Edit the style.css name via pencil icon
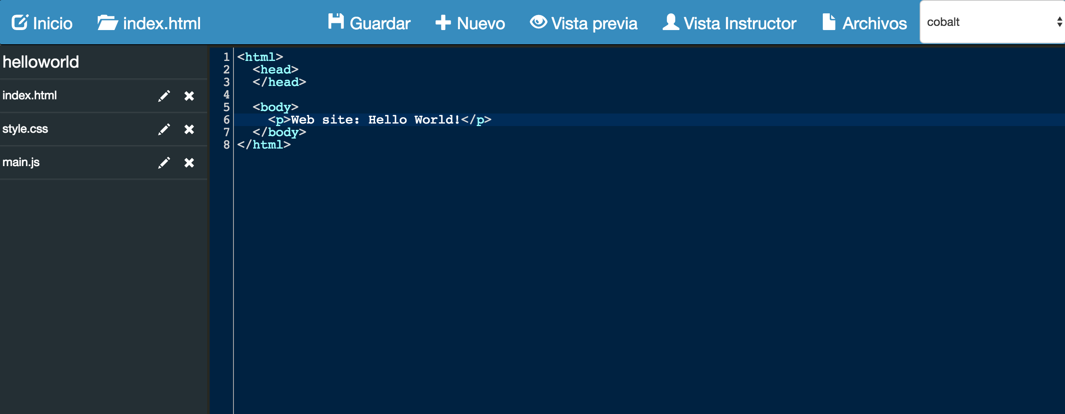1065x414 pixels. pyautogui.click(x=164, y=129)
